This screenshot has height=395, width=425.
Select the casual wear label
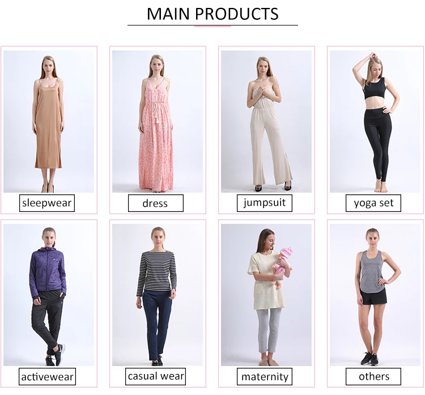tap(156, 376)
